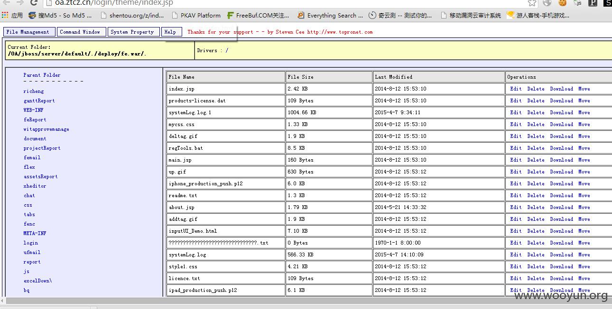612x309 pixels.
Task: Open the xheditor folder
Action: coord(35,186)
